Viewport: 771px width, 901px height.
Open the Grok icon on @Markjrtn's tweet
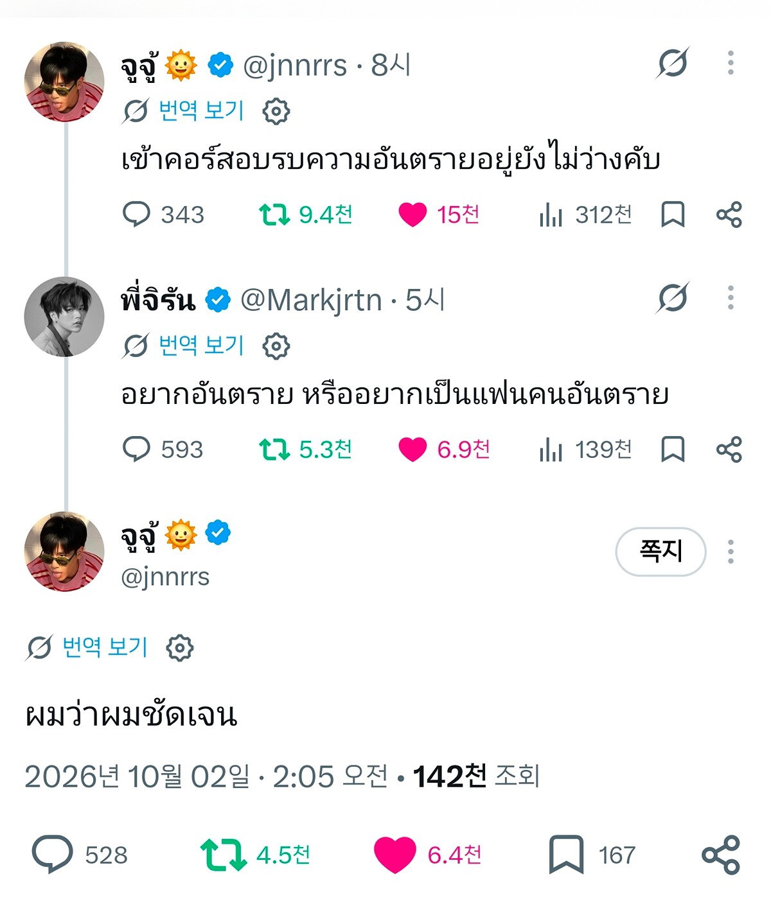click(x=673, y=298)
